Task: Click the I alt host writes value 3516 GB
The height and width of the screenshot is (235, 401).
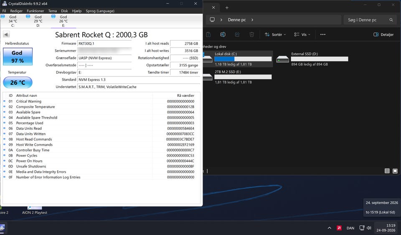Action: [x=185, y=51]
